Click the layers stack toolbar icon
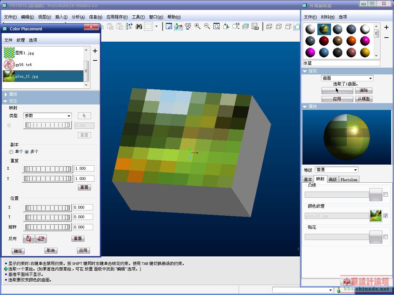Screen dimensions: 394x295 tap(245, 26)
